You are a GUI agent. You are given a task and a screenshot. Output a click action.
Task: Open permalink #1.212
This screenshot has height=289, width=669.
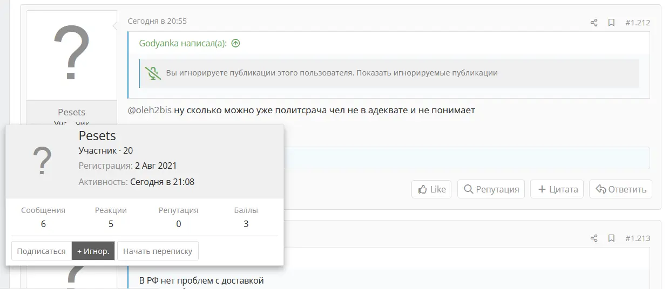pos(637,23)
